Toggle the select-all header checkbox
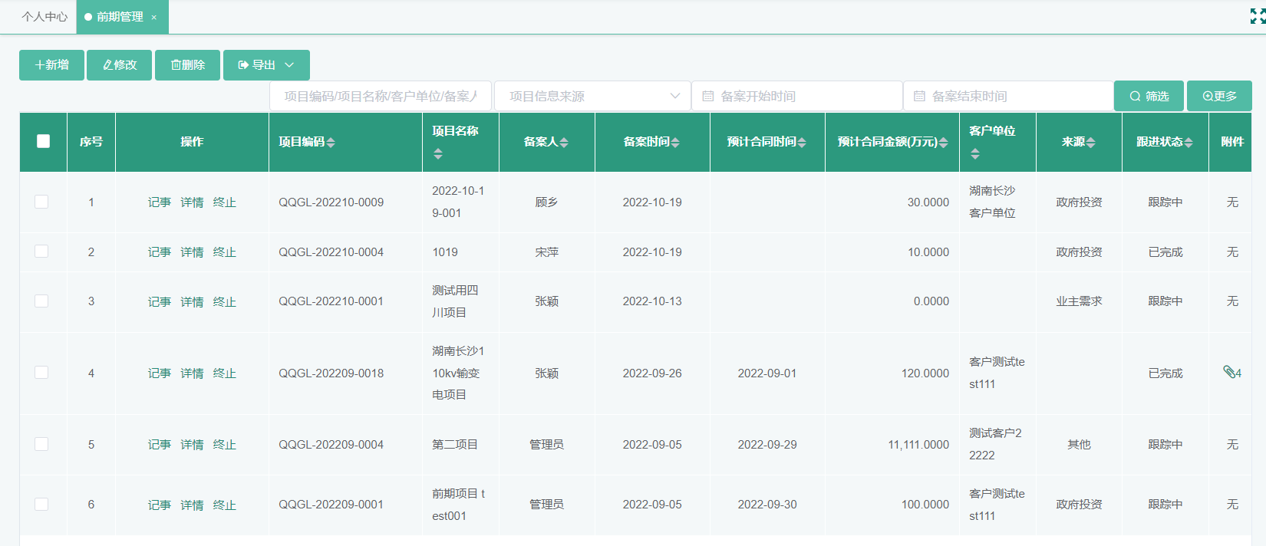 pos(44,141)
